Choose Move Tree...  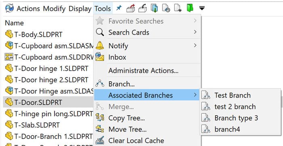148,129
